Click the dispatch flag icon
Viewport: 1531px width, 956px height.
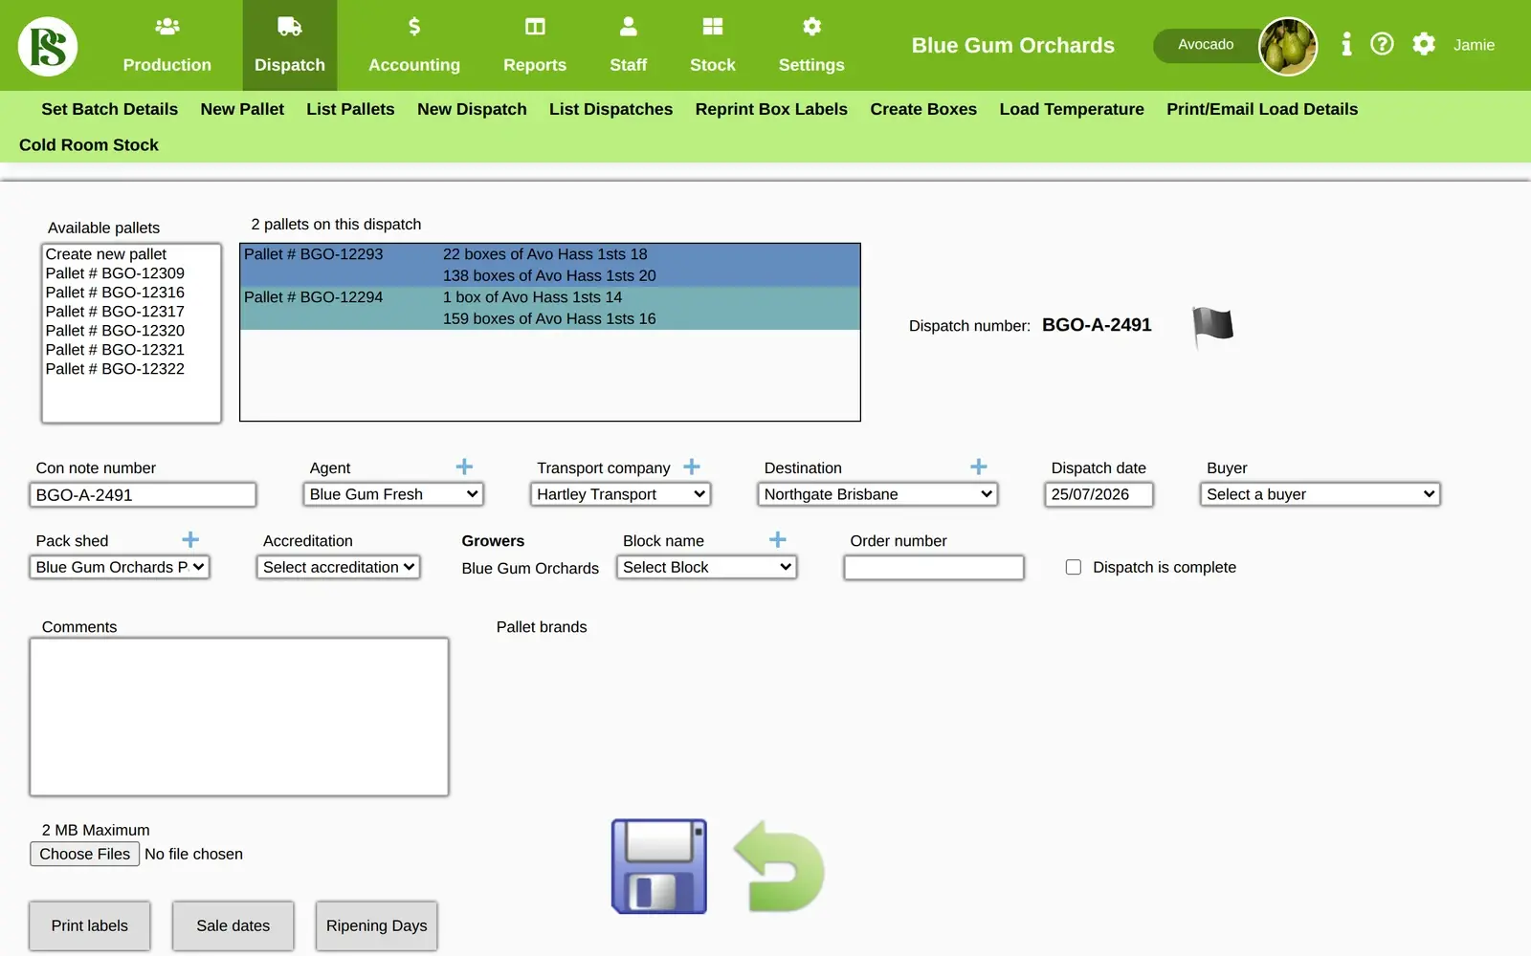(x=1212, y=326)
